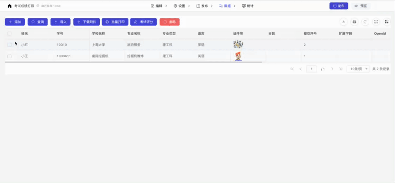Click the 下载附件 download attachments button

pyautogui.click(x=87, y=22)
